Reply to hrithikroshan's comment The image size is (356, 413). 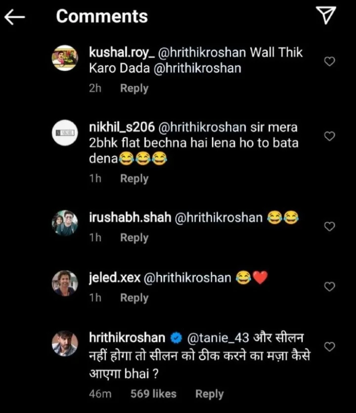(x=210, y=394)
